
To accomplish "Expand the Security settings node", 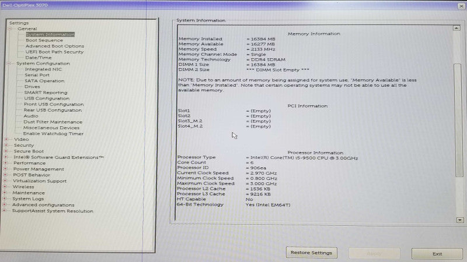I will 6,145.
